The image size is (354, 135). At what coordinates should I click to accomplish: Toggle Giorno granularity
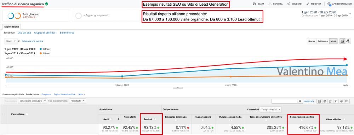coord(312,41)
